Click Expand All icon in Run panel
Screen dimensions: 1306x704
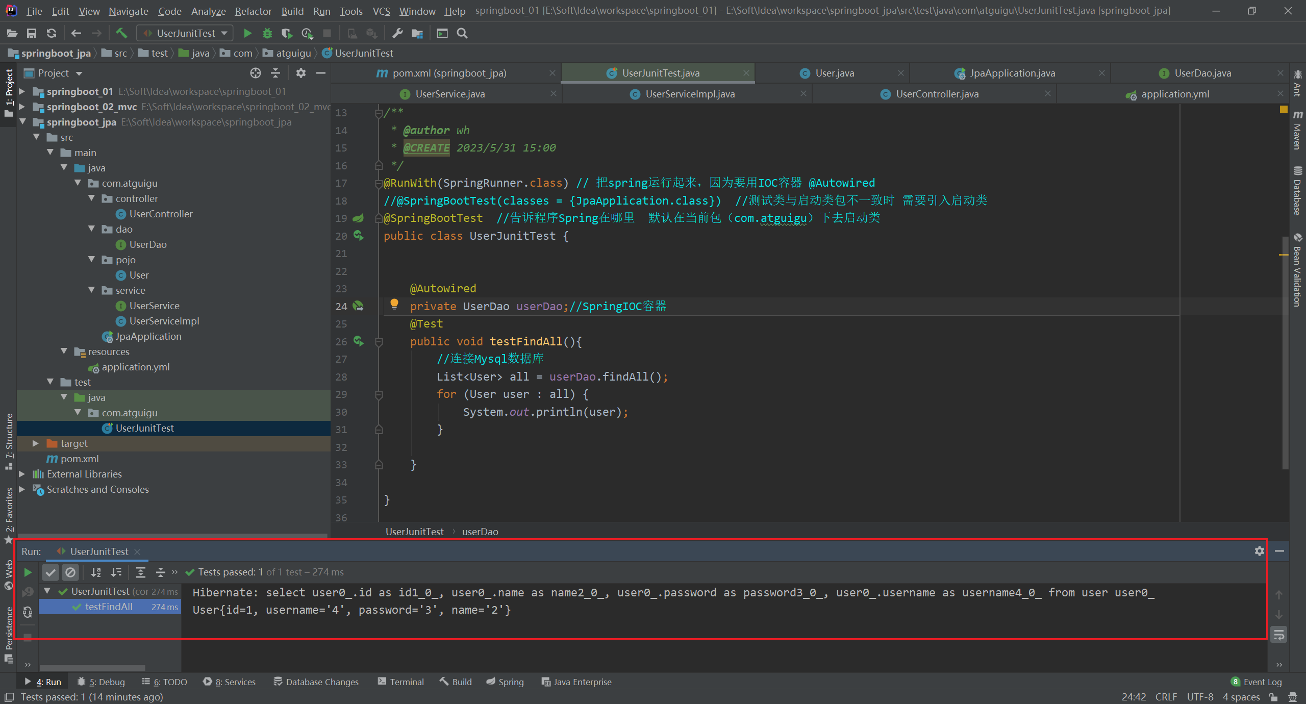[x=141, y=572]
